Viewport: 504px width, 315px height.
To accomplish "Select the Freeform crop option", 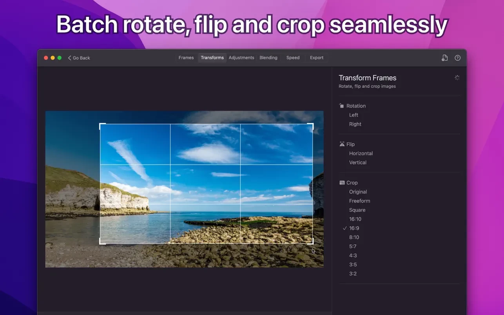I will [x=359, y=201].
